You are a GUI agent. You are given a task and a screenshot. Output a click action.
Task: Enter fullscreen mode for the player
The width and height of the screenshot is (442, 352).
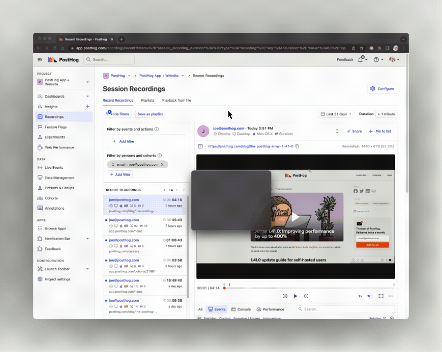(x=381, y=296)
